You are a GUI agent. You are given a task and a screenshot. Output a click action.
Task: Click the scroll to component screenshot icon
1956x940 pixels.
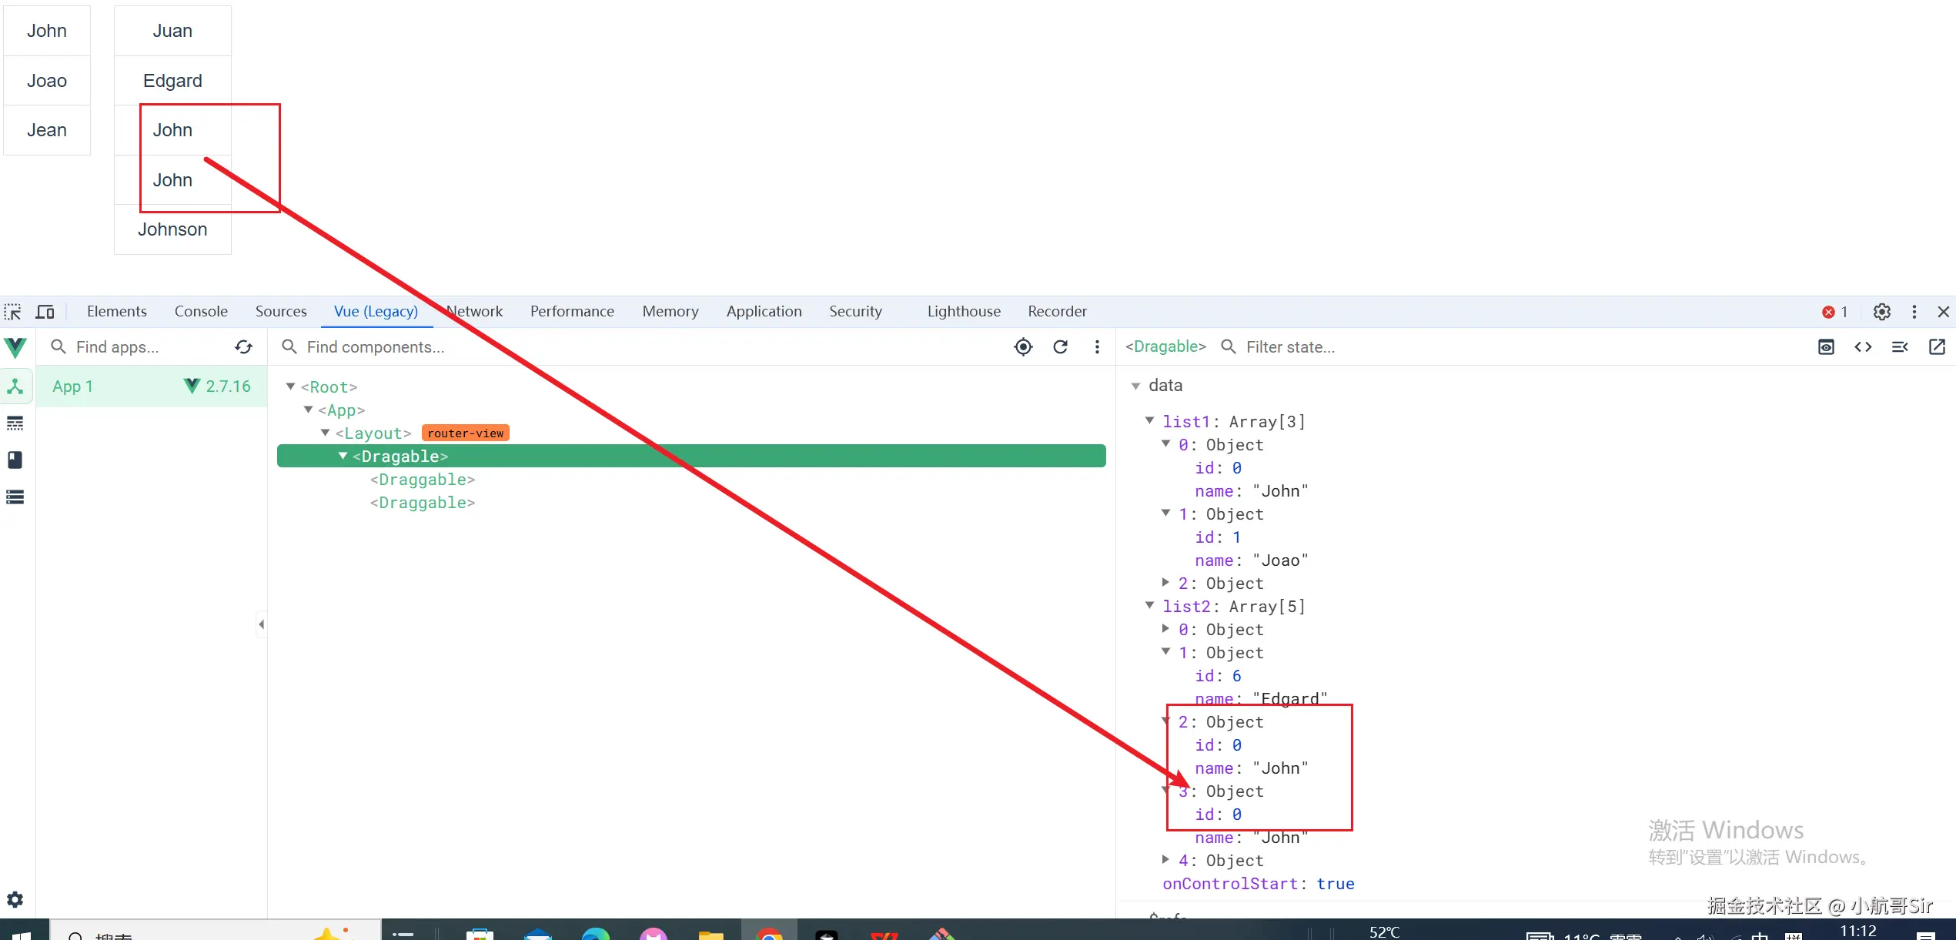click(x=1826, y=347)
